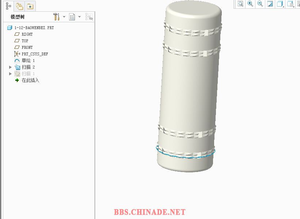
Task: Select the 草绘 1 sketch feature
Action: click(x=28, y=60)
